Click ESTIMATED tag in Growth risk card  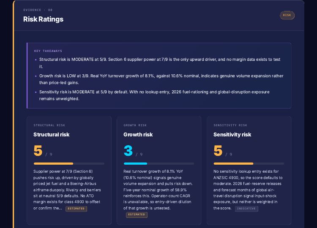click(x=137, y=214)
